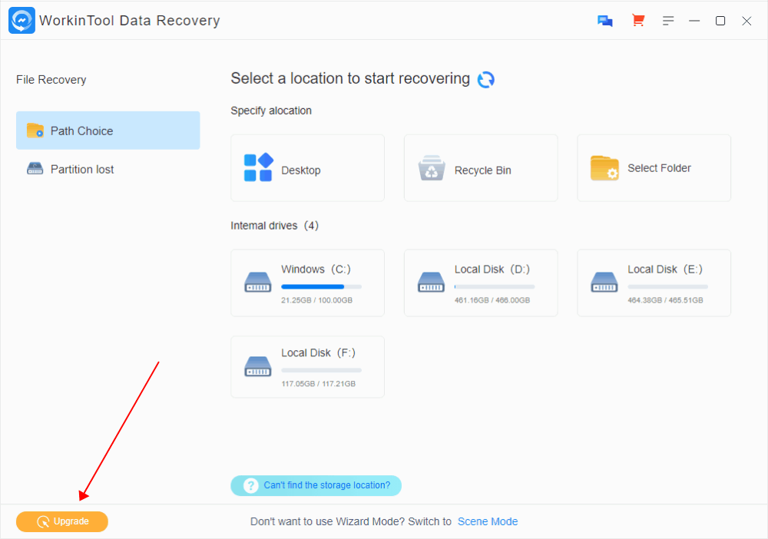768x539 pixels.
Task: Click the refresh icon beside the heading
Action: pos(485,80)
